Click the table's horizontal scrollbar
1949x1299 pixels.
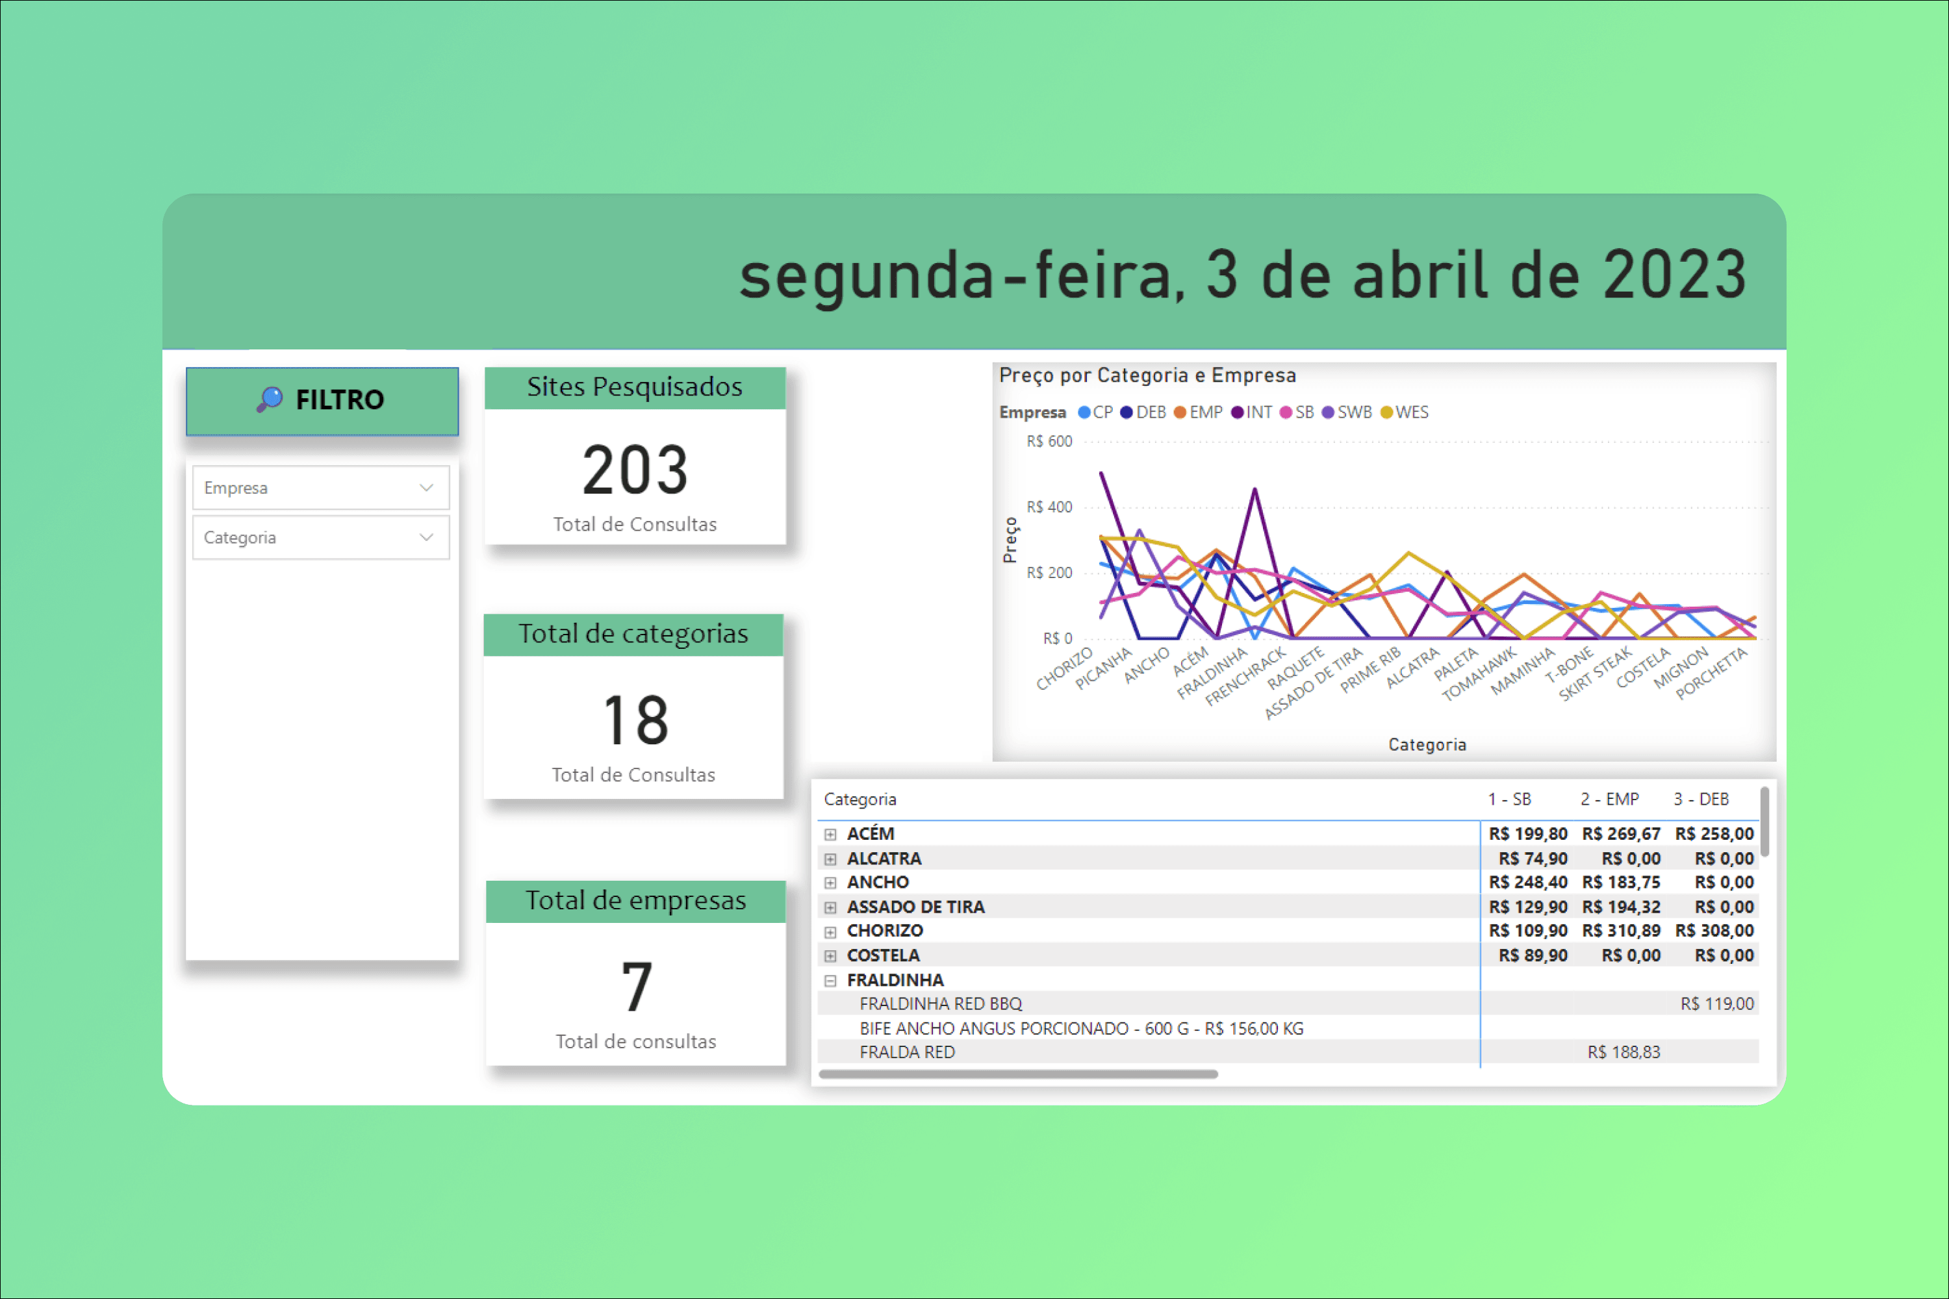tap(1017, 1074)
